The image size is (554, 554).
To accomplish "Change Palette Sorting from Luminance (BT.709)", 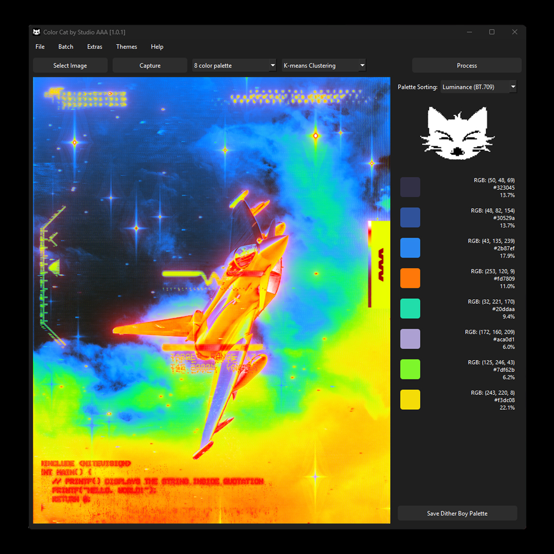I will [x=479, y=87].
